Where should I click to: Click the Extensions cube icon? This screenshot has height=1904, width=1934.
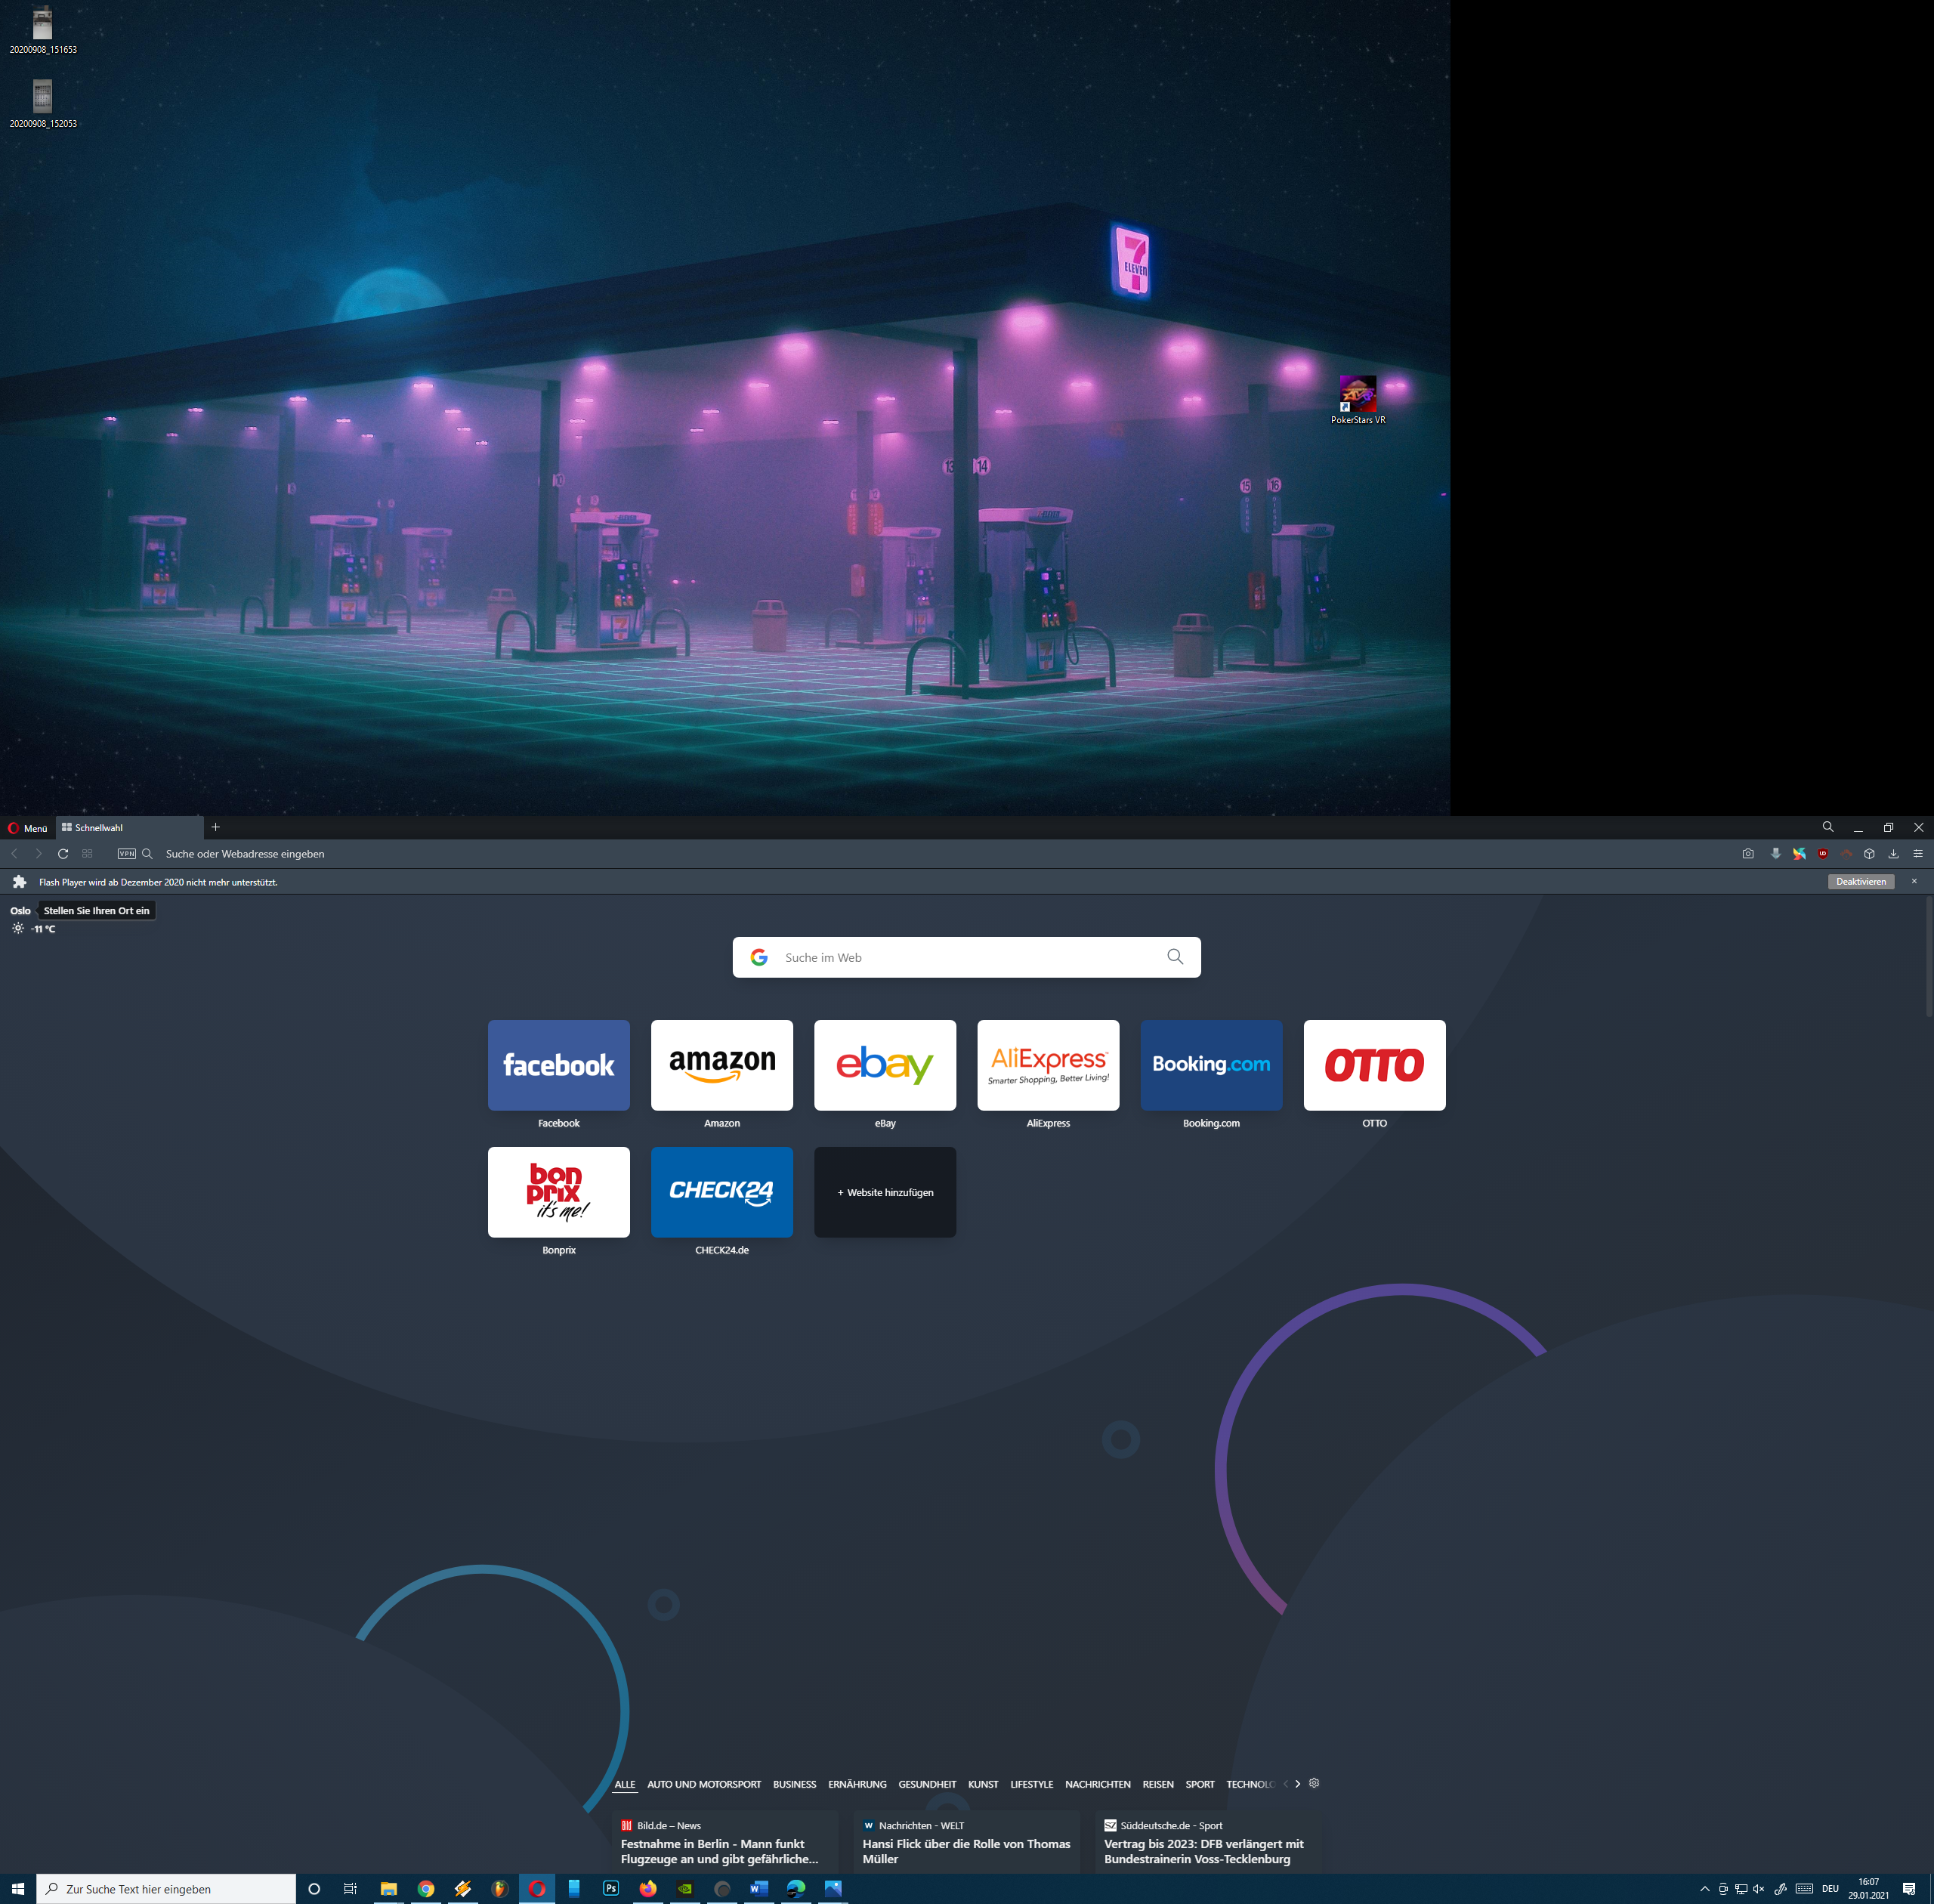1869,854
